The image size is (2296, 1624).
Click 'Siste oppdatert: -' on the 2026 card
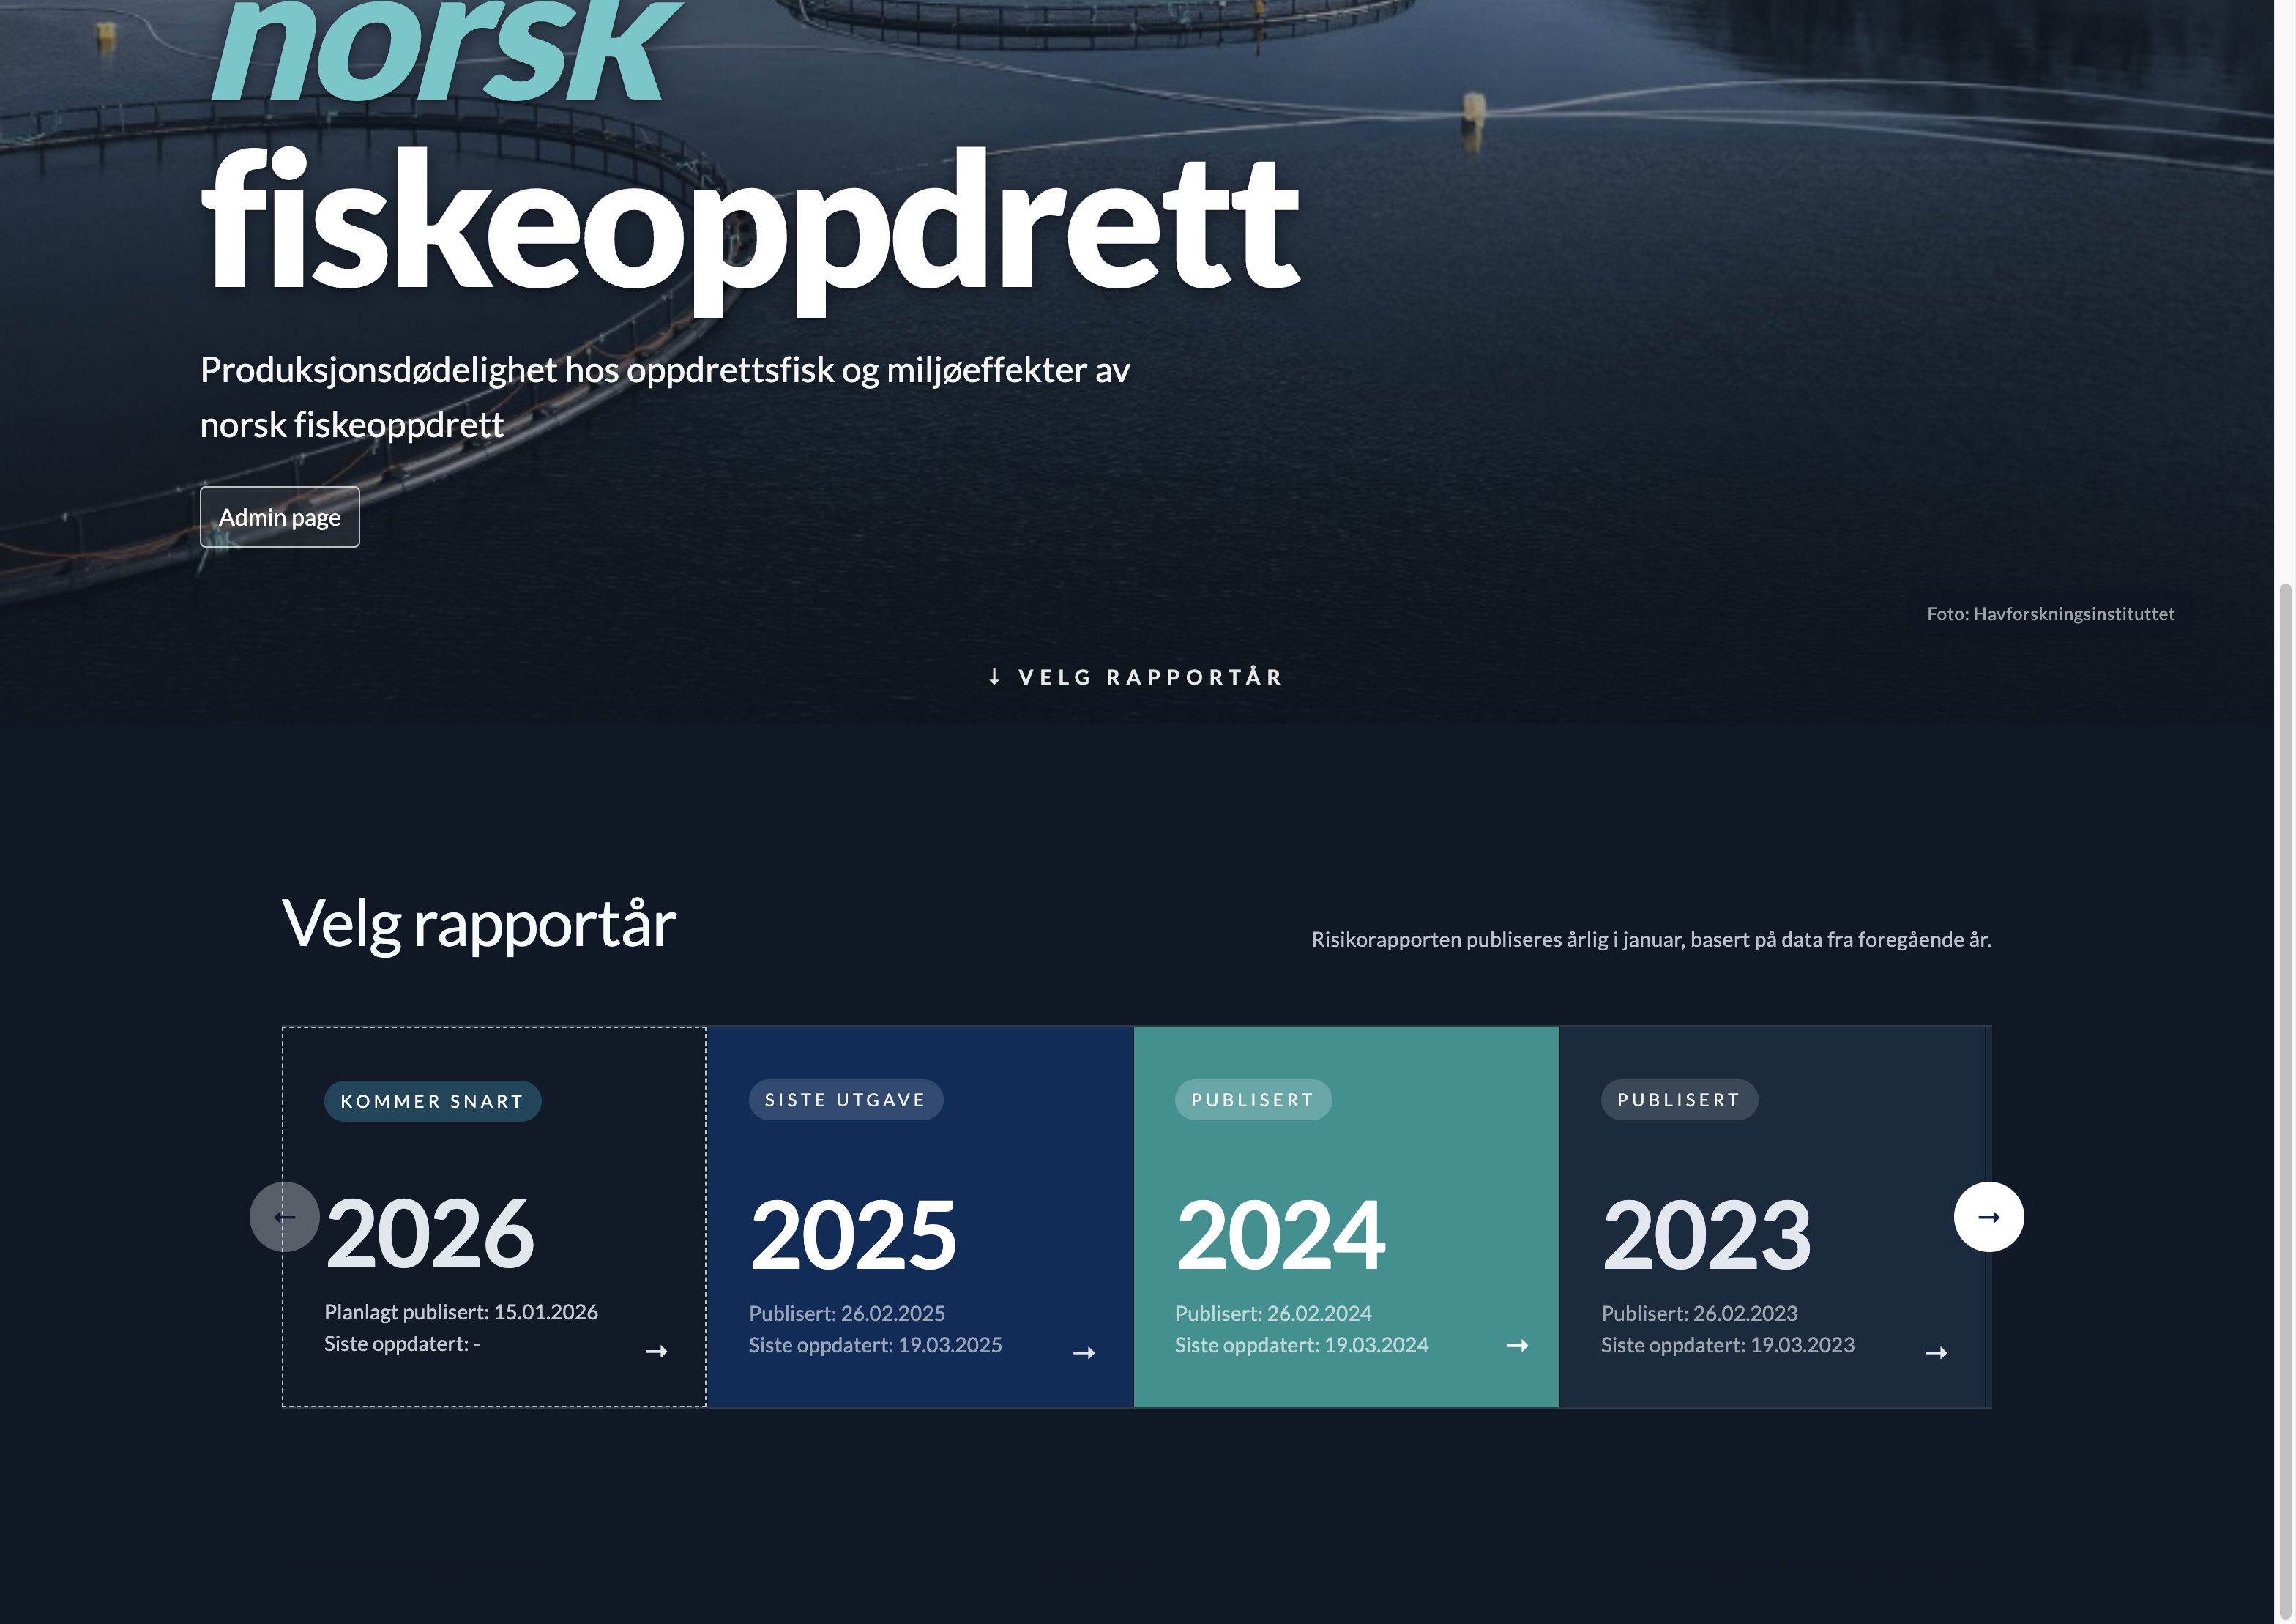coord(402,1344)
